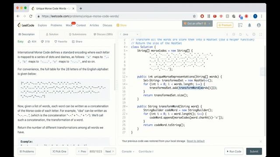Bookmark page with the star icon
Image resolution: width=280 pixels, height=157 pixels.
[x=194, y=16]
